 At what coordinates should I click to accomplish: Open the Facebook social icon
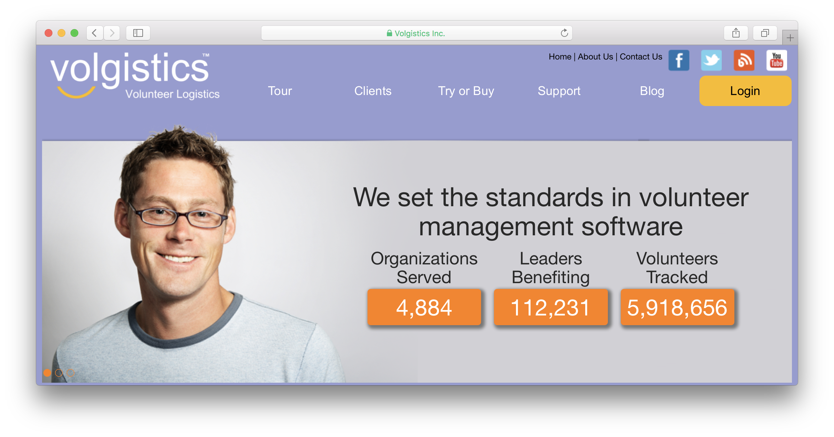(x=679, y=60)
